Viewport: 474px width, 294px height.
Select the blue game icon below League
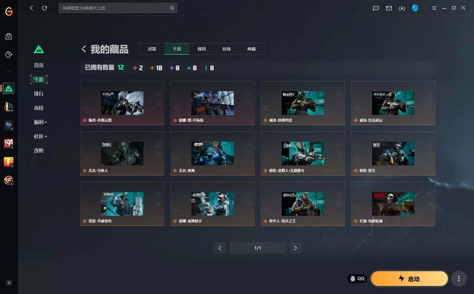(x=9, y=125)
